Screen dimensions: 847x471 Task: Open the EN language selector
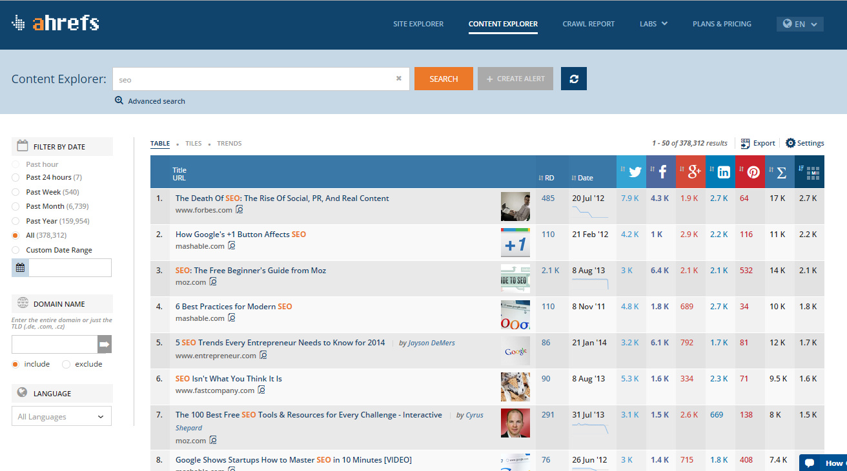pos(800,24)
